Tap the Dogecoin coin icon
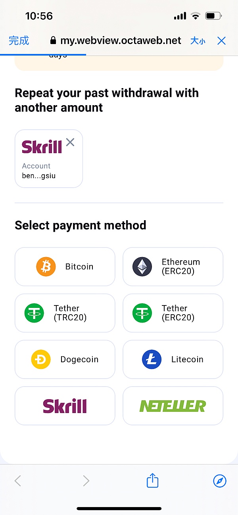The height and width of the screenshot is (515, 238). click(x=41, y=359)
